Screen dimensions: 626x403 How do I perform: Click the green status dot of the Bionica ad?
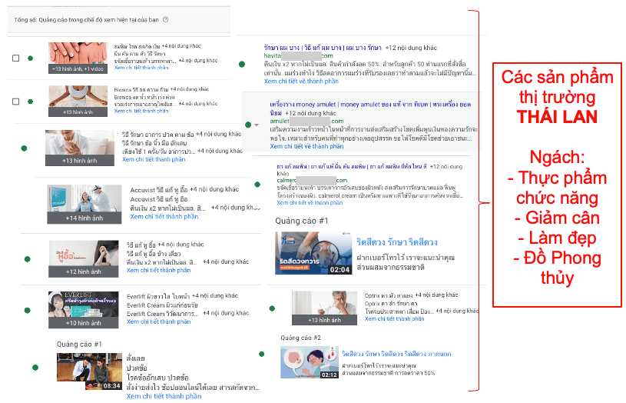pyautogui.click(x=31, y=102)
